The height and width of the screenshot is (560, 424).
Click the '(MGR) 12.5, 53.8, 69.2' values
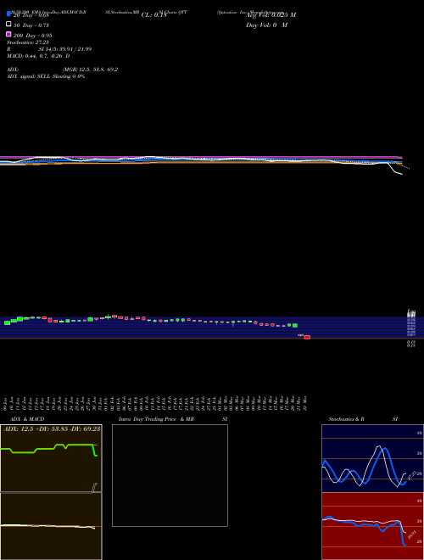(90, 70)
